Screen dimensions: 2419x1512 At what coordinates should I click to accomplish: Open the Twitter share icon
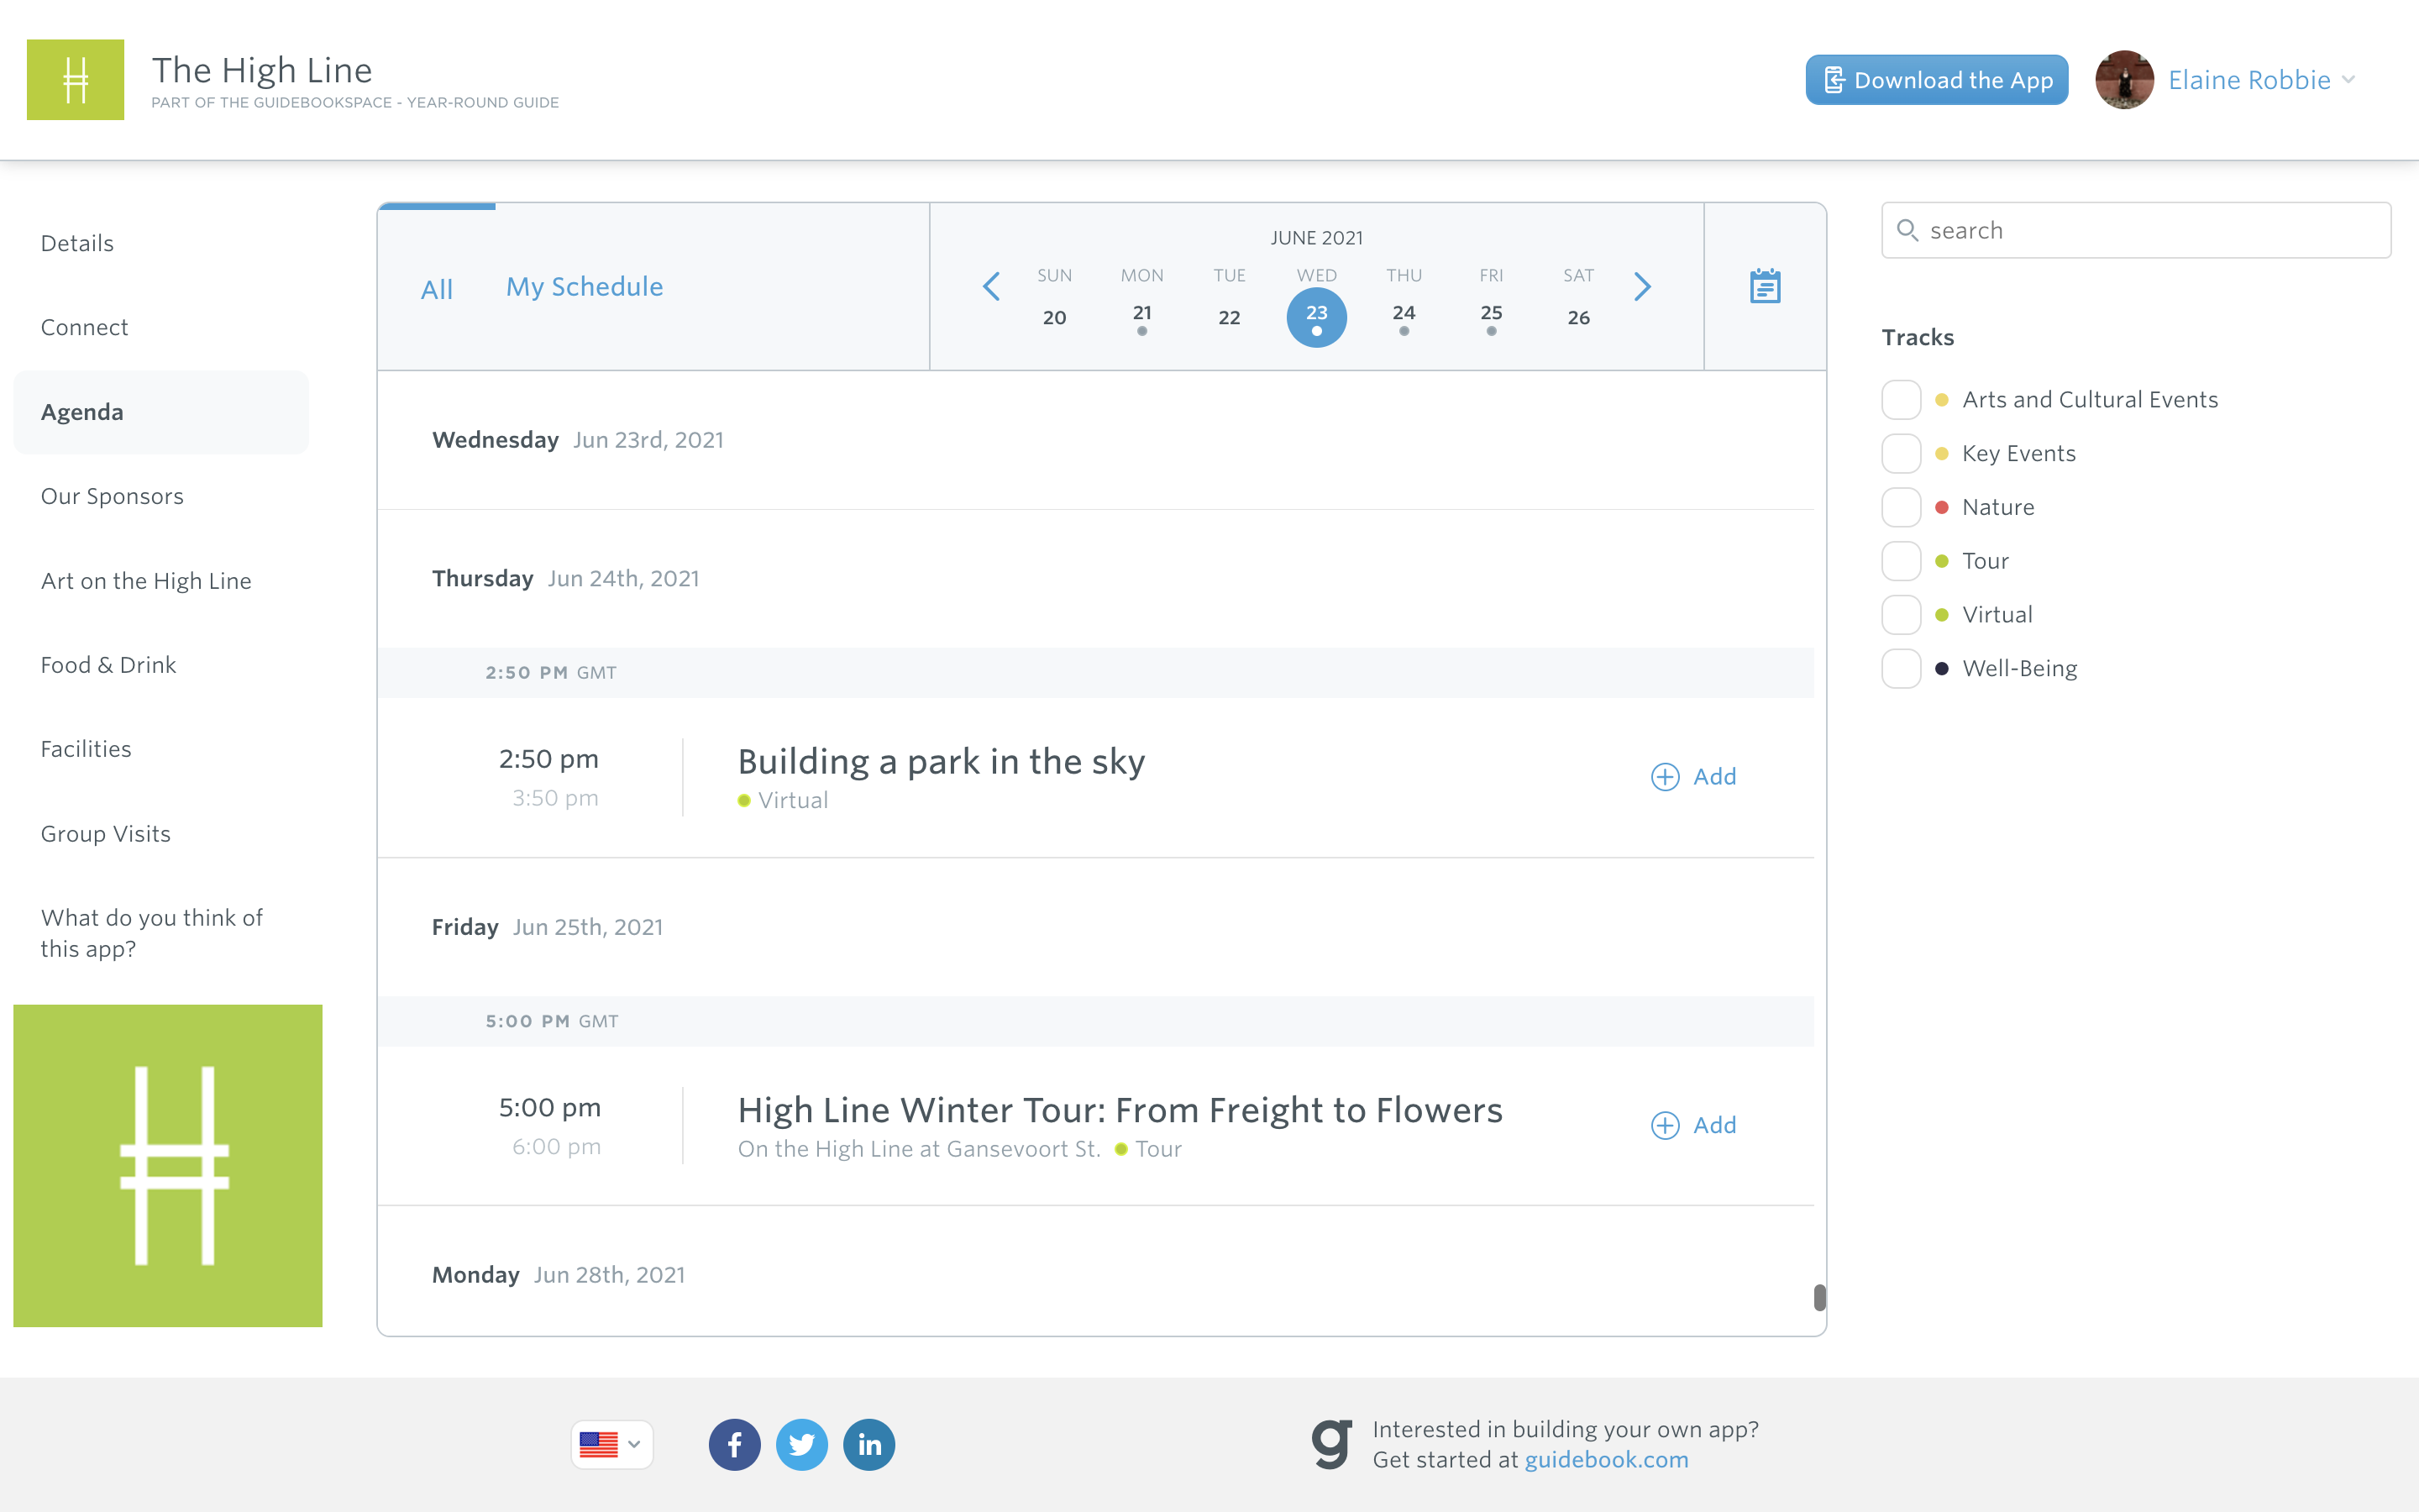(801, 1444)
